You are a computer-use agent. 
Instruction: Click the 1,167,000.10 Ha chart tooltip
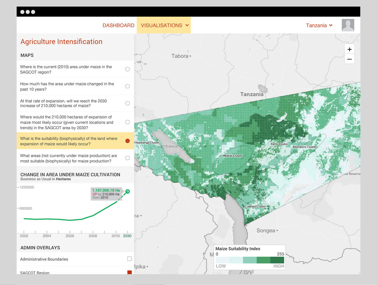coord(106,194)
